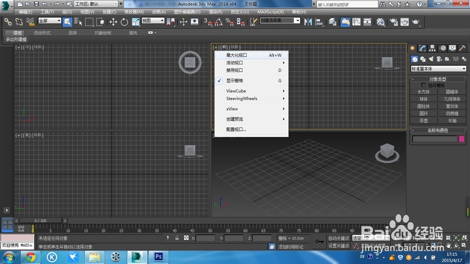Open the selection filter 全部 dropdown
Image resolution: width=470 pixels, height=264 pixels.
point(49,21)
